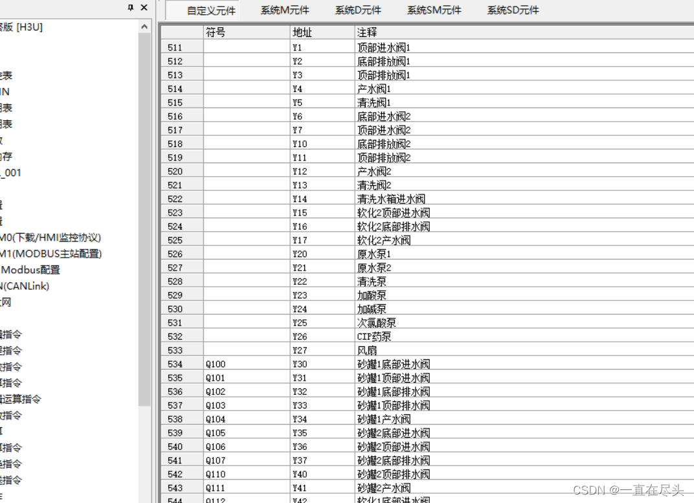
Task: Open the 系统SD元件 tab
Action: (513, 10)
